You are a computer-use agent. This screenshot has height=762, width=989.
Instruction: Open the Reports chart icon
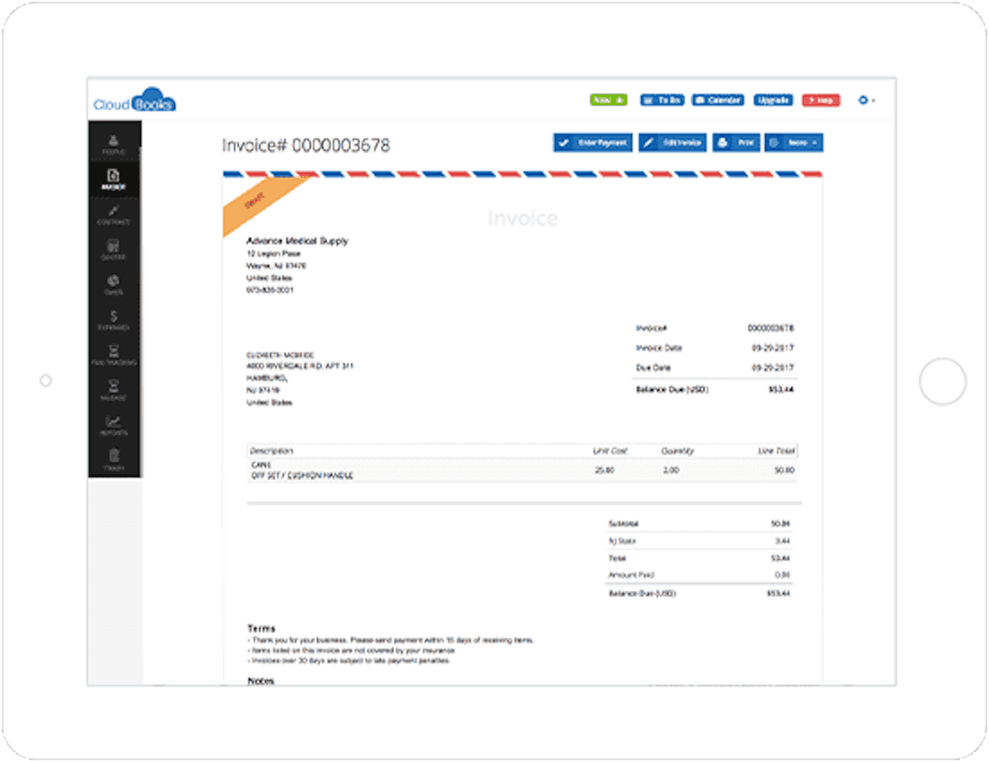pyautogui.click(x=114, y=425)
